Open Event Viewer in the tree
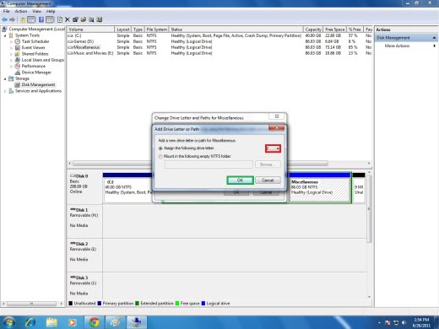Screen dimensions: 439x329 pos(33,47)
